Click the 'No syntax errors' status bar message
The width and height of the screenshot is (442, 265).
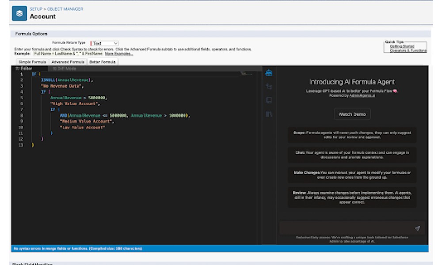click(x=78, y=248)
